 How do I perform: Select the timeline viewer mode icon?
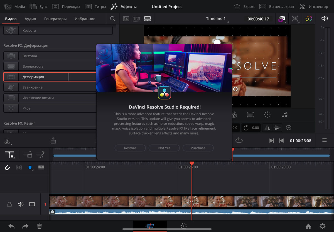point(147,19)
